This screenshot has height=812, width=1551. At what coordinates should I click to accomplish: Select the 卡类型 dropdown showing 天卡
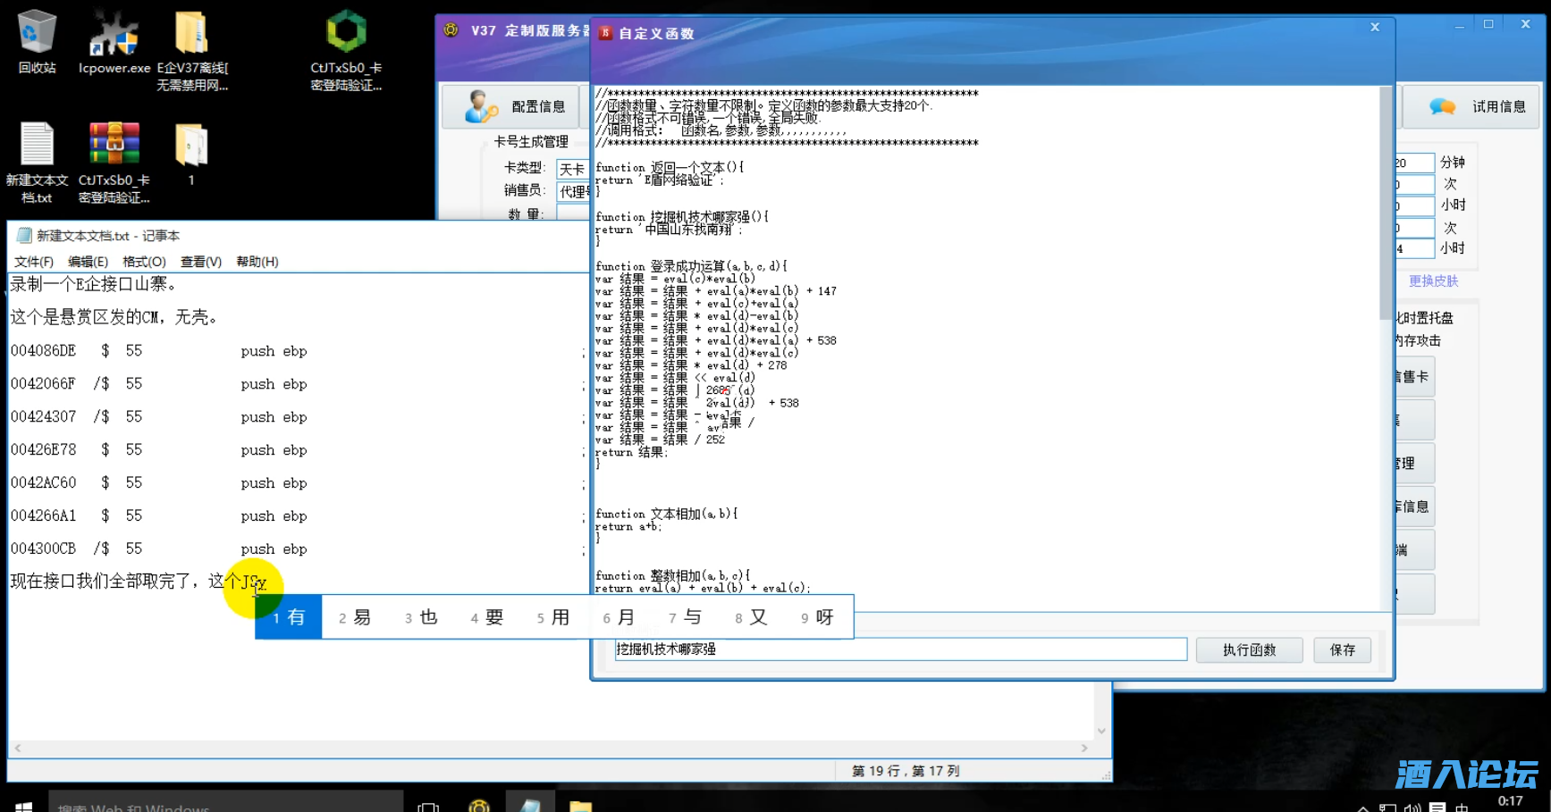click(x=571, y=169)
